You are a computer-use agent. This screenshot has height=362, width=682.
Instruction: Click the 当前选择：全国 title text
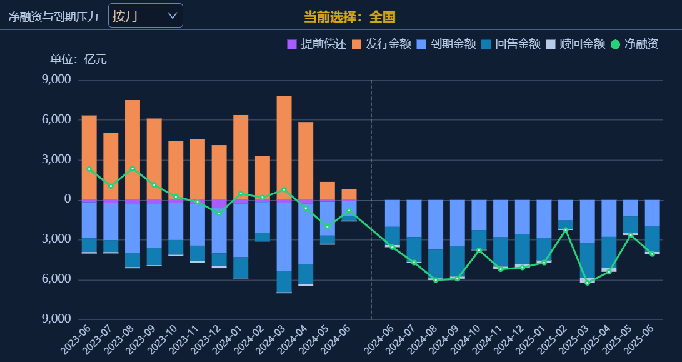point(349,17)
